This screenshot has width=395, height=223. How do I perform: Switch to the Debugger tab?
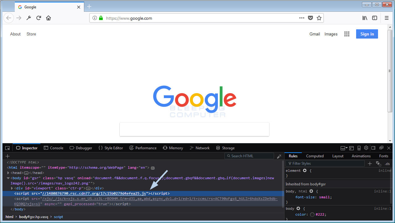coord(81,148)
